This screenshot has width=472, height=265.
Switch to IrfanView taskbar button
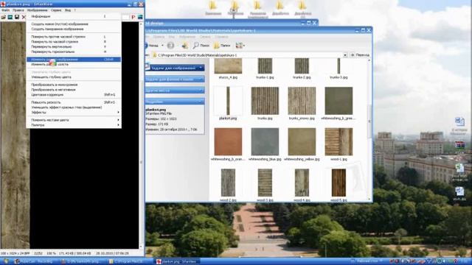pyautogui.click(x=177, y=261)
